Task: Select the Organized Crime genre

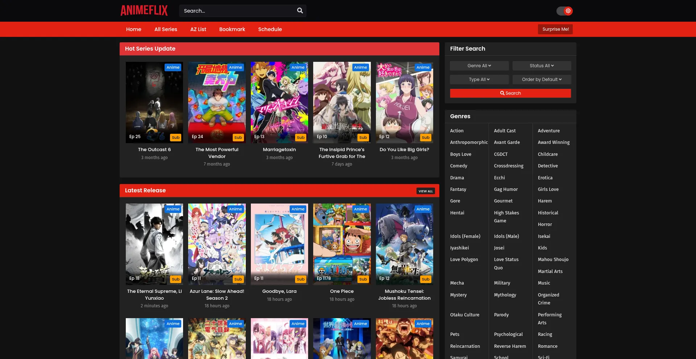Action: 548,299
